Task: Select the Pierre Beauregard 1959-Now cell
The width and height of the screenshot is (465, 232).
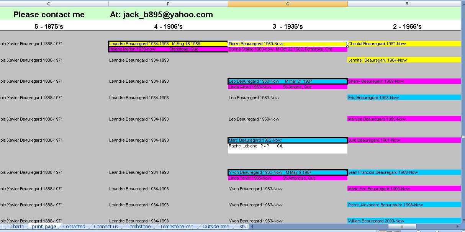Action: [x=287, y=44]
